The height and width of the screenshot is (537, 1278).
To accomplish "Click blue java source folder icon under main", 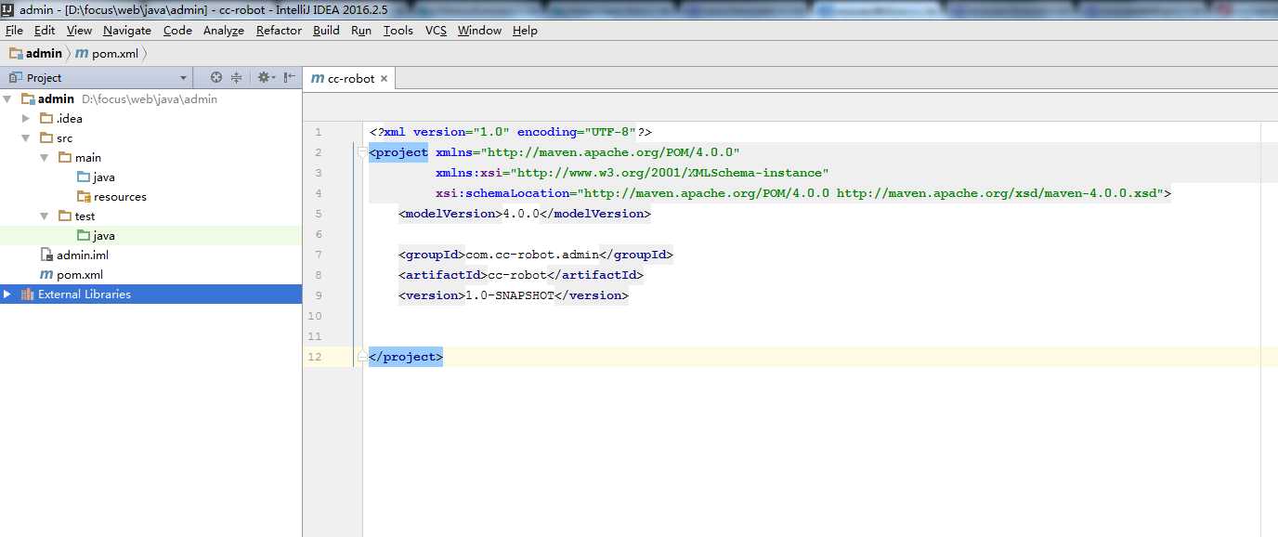I will click(84, 177).
